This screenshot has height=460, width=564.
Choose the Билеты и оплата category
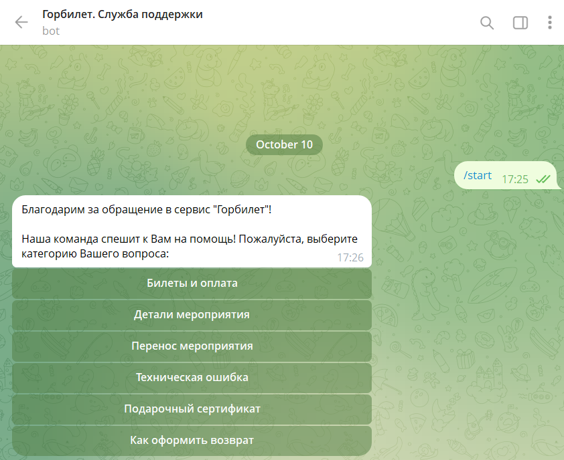[x=192, y=283]
